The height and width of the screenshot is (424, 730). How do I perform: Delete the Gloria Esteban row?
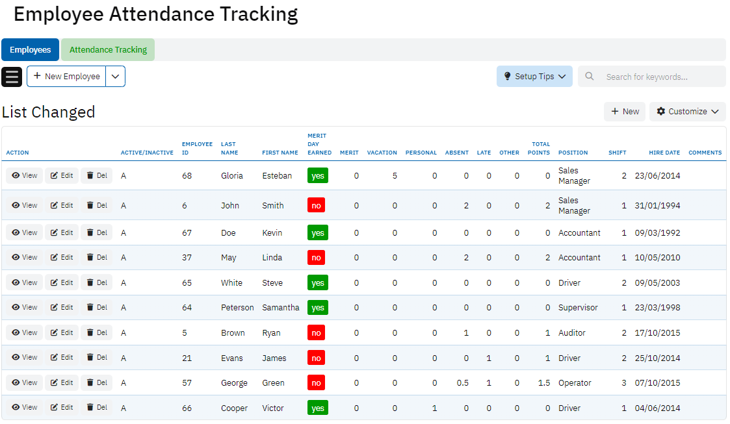point(96,176)
